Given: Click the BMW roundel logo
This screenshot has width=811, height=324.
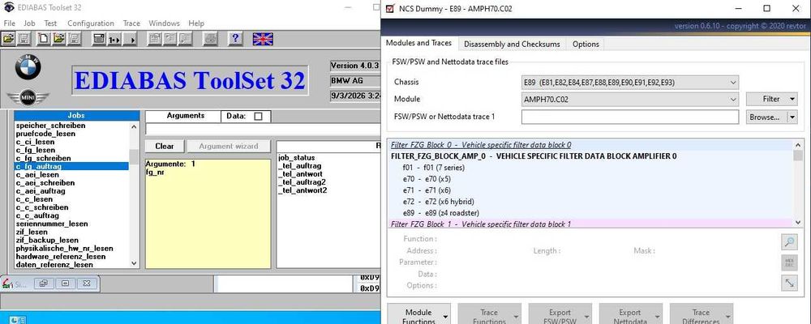Looking at the screenshot, I should (28, 68).
